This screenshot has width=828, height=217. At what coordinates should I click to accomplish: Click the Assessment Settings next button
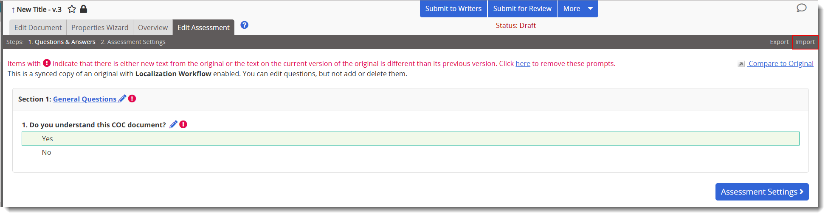click(762, 192)
